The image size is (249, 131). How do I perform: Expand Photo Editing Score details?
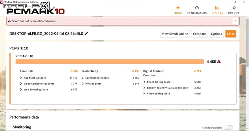144,82
